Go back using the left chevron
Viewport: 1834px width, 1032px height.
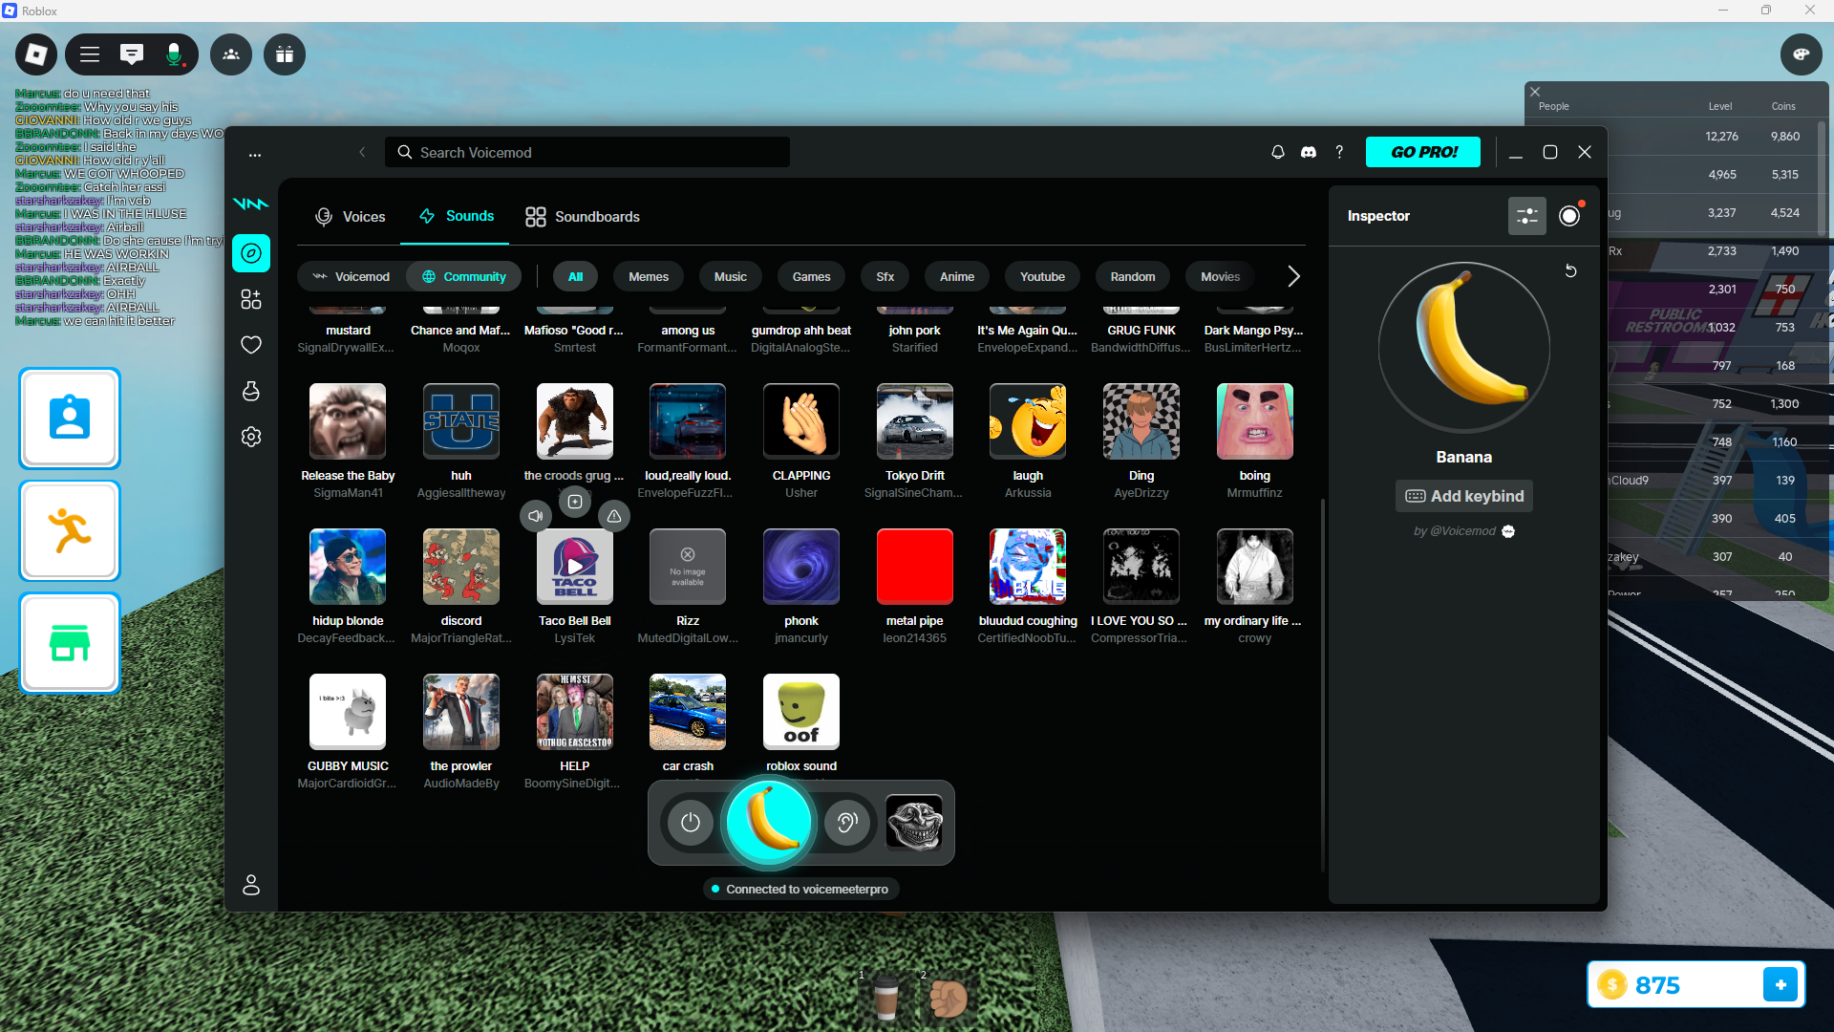[x=362, y=152]
